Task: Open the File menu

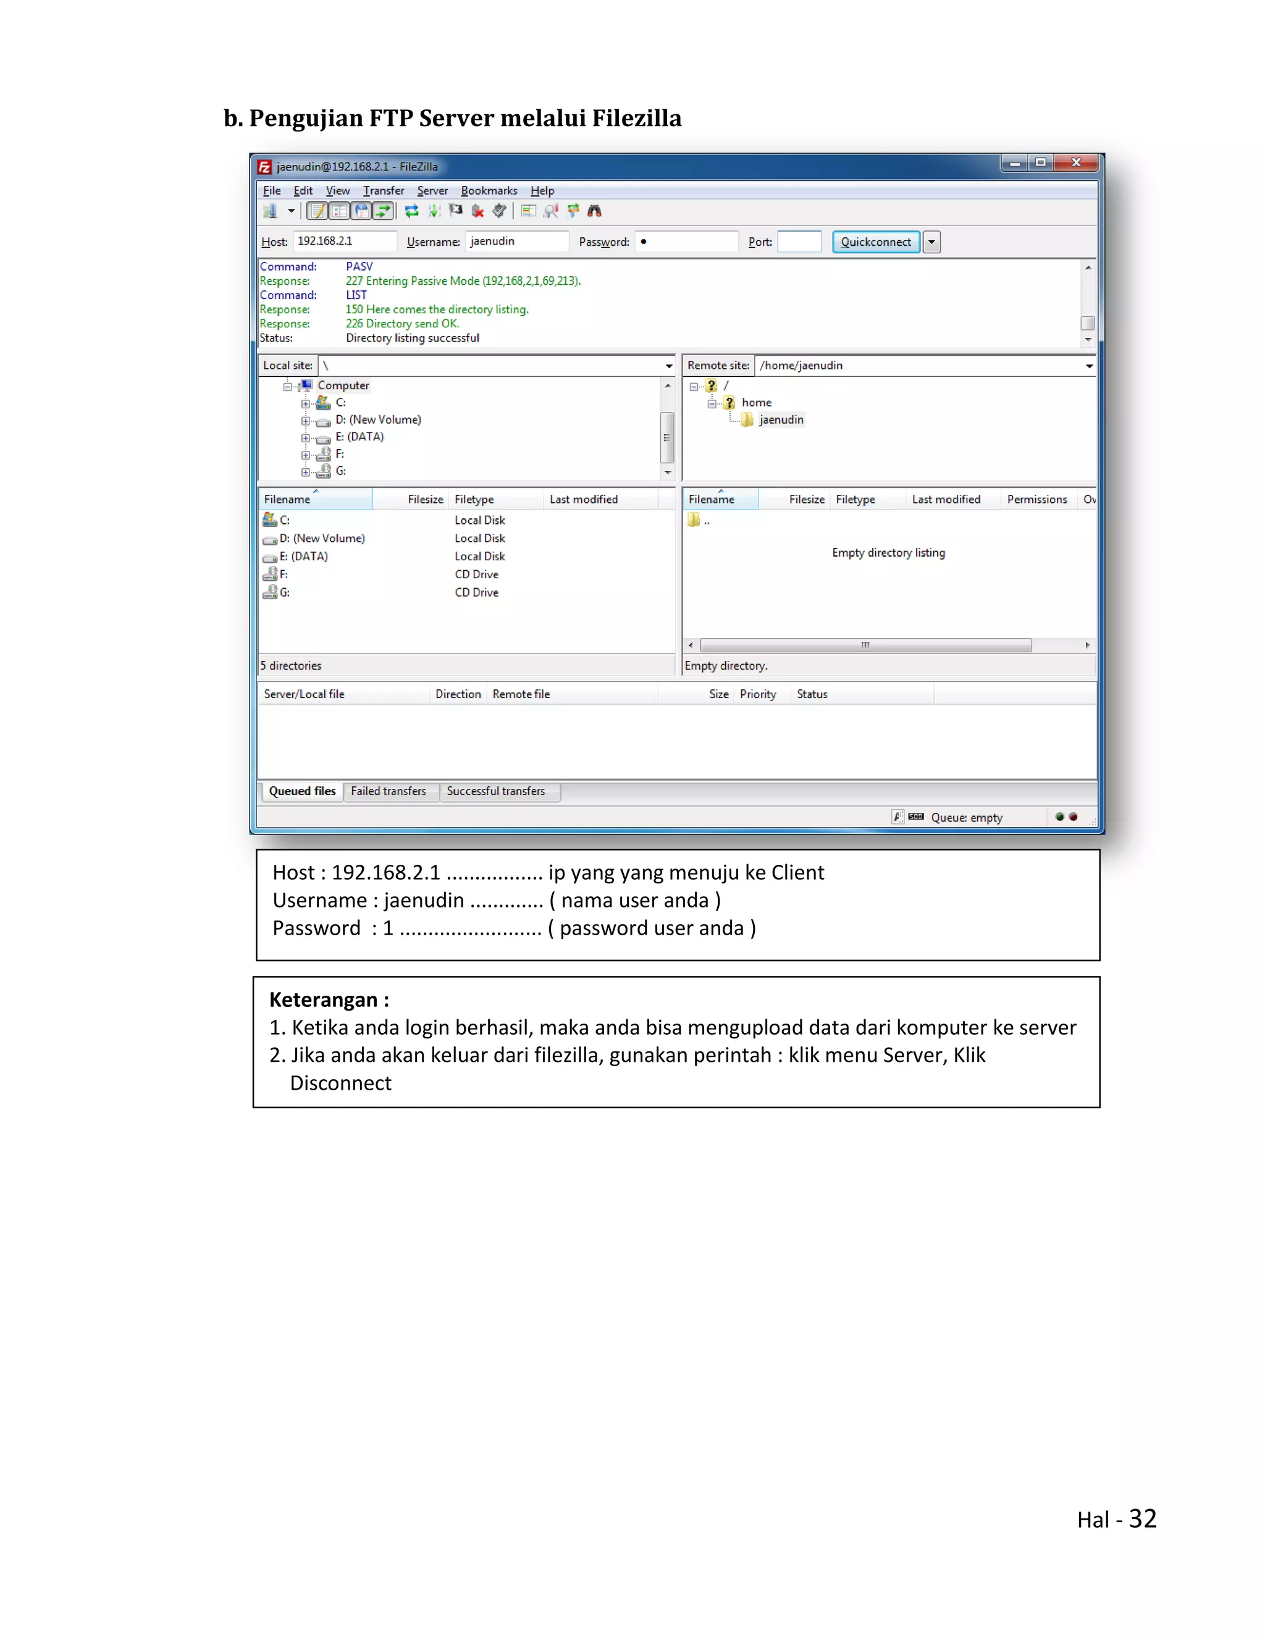Action: click(x=272, y=190)
